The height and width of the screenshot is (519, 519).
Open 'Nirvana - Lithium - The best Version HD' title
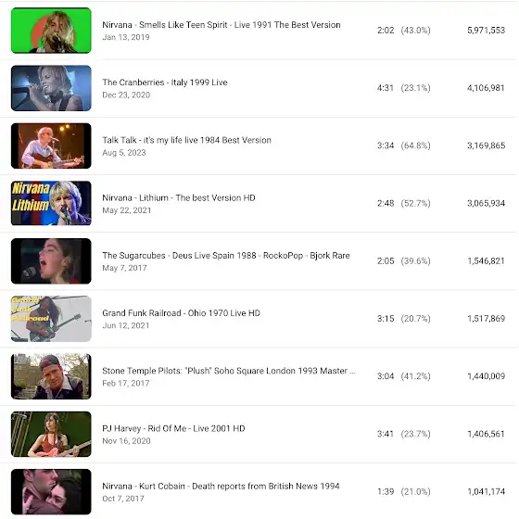pyautogui.click(x=179, y=197)
